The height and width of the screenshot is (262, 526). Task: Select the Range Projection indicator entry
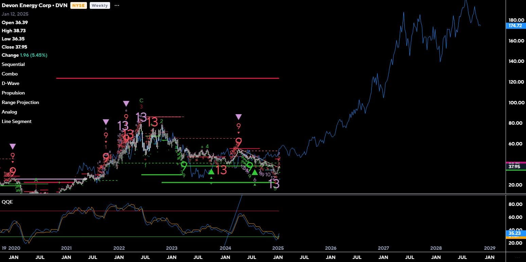click(x=20, y=102)
